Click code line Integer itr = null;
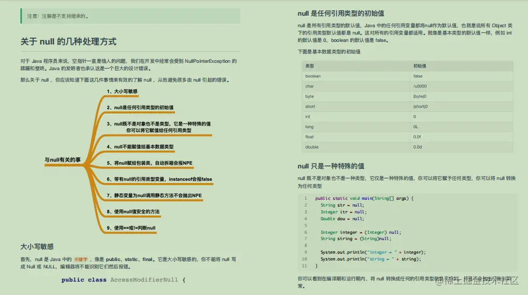Viewport: 528px width, 295px height. tap(344, 212)
